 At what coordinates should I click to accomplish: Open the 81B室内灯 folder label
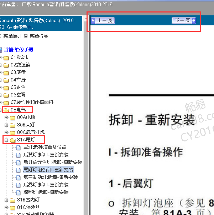(x=28, y=200)
